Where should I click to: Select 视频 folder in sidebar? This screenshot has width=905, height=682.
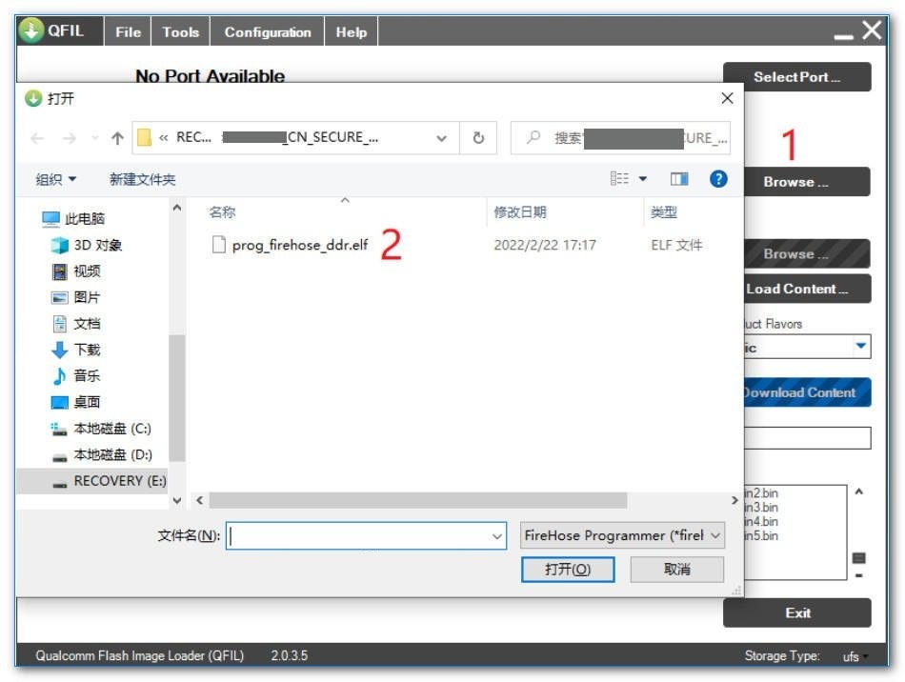[87, 271]
